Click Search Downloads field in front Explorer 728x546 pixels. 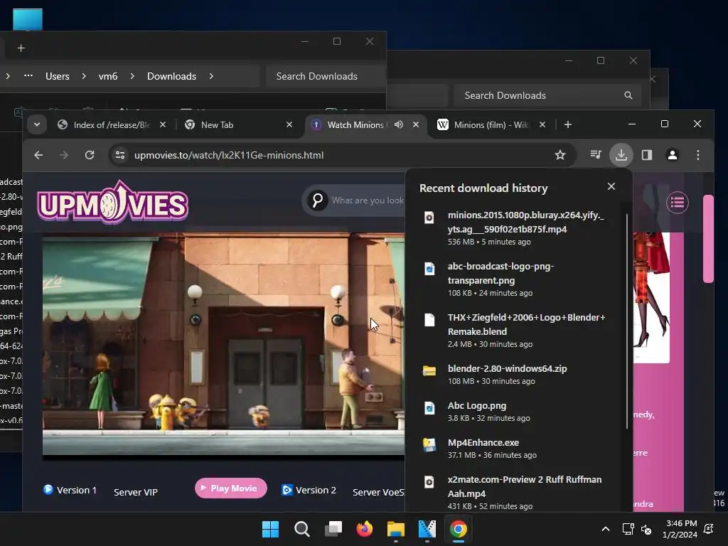point(325,76)
